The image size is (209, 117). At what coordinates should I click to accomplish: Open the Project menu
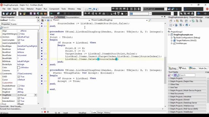[39, 9]
